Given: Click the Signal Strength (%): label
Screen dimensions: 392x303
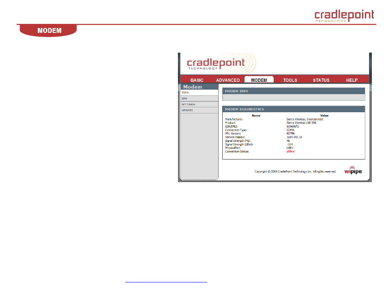Looking at the screenshot, I should 238,141.
